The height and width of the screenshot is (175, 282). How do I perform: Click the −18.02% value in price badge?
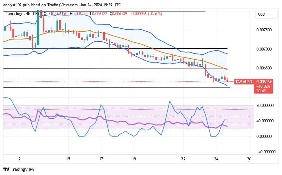click(263, 86)
